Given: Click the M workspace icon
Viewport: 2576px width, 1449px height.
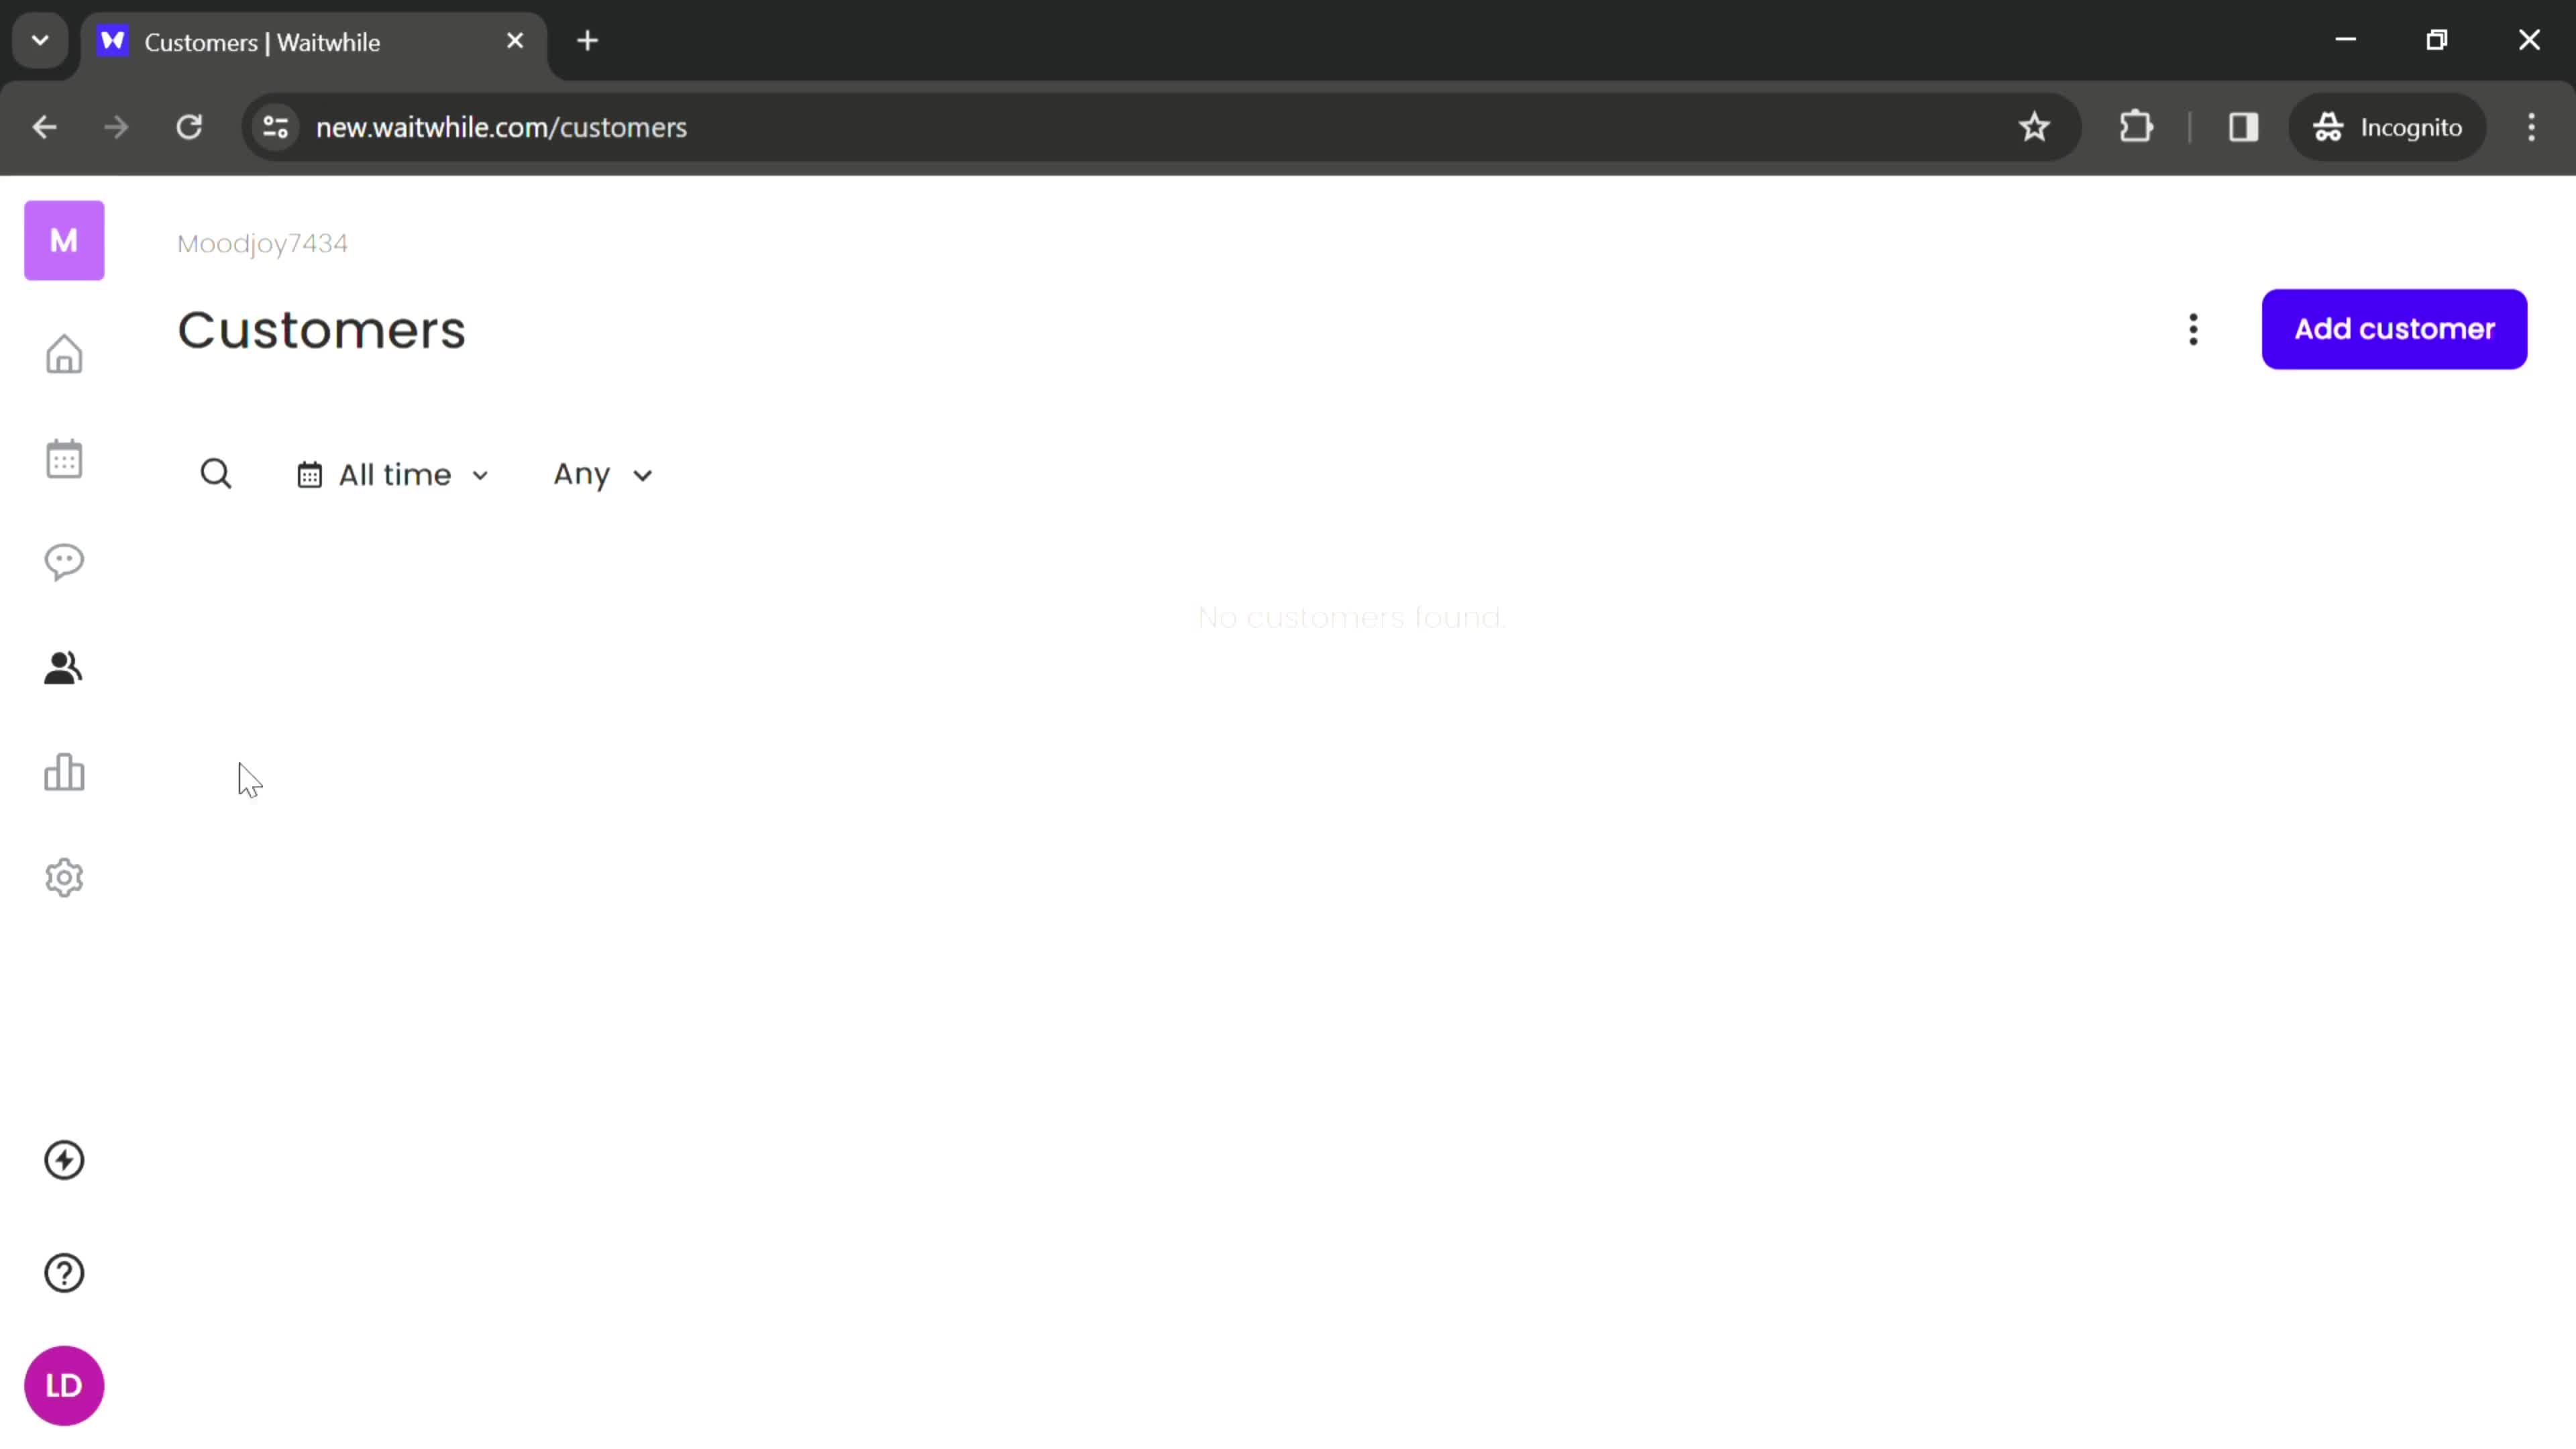Looking at the screenshot, I should 64,241.
